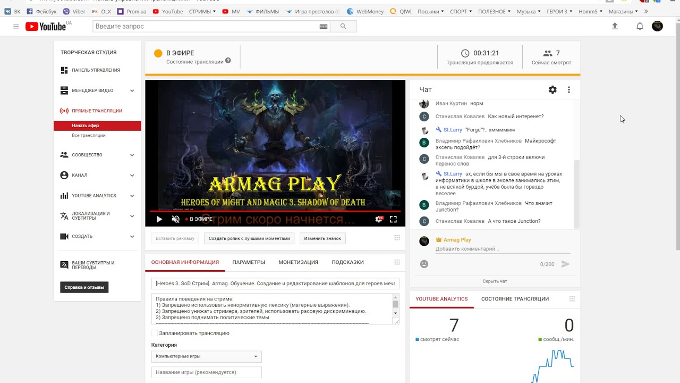Select the YouTube Analytics panel tab
The width and height of the screenshot is (680, 383).
[441, 299]
